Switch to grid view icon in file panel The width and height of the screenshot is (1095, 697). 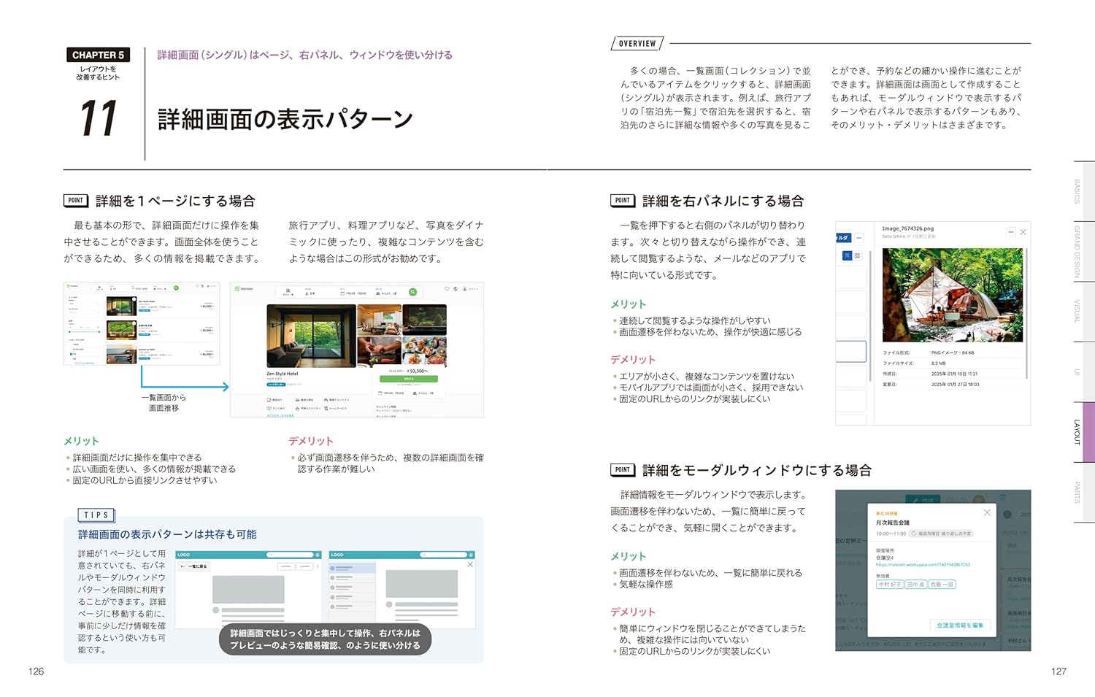click(858, 255)
